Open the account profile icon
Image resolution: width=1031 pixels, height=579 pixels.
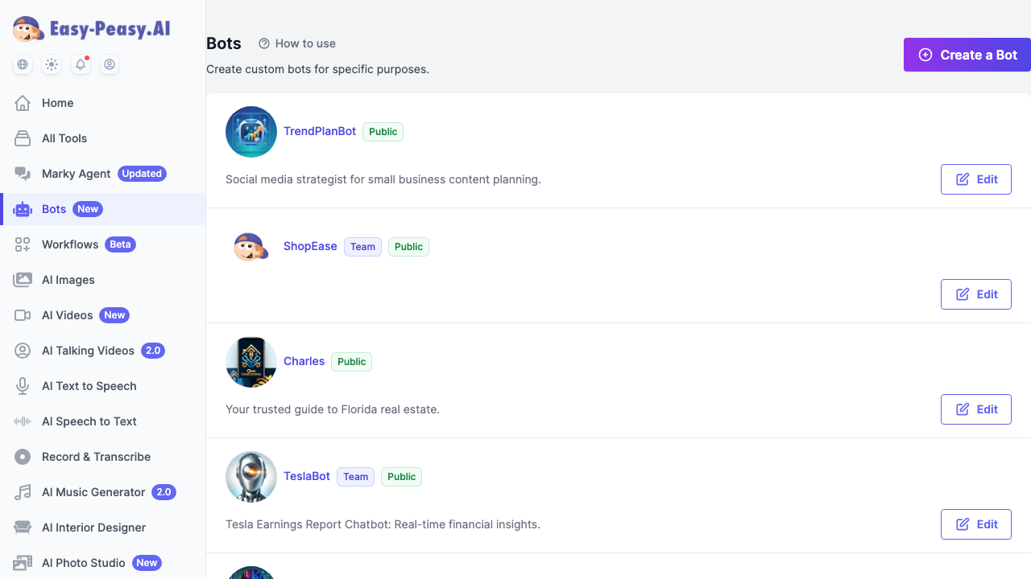point(110,64)
